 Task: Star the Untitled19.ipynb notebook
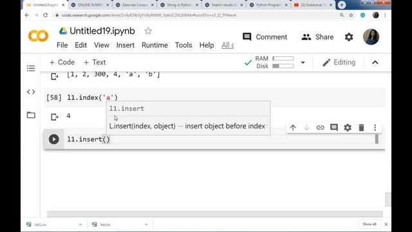pos(148,31)
